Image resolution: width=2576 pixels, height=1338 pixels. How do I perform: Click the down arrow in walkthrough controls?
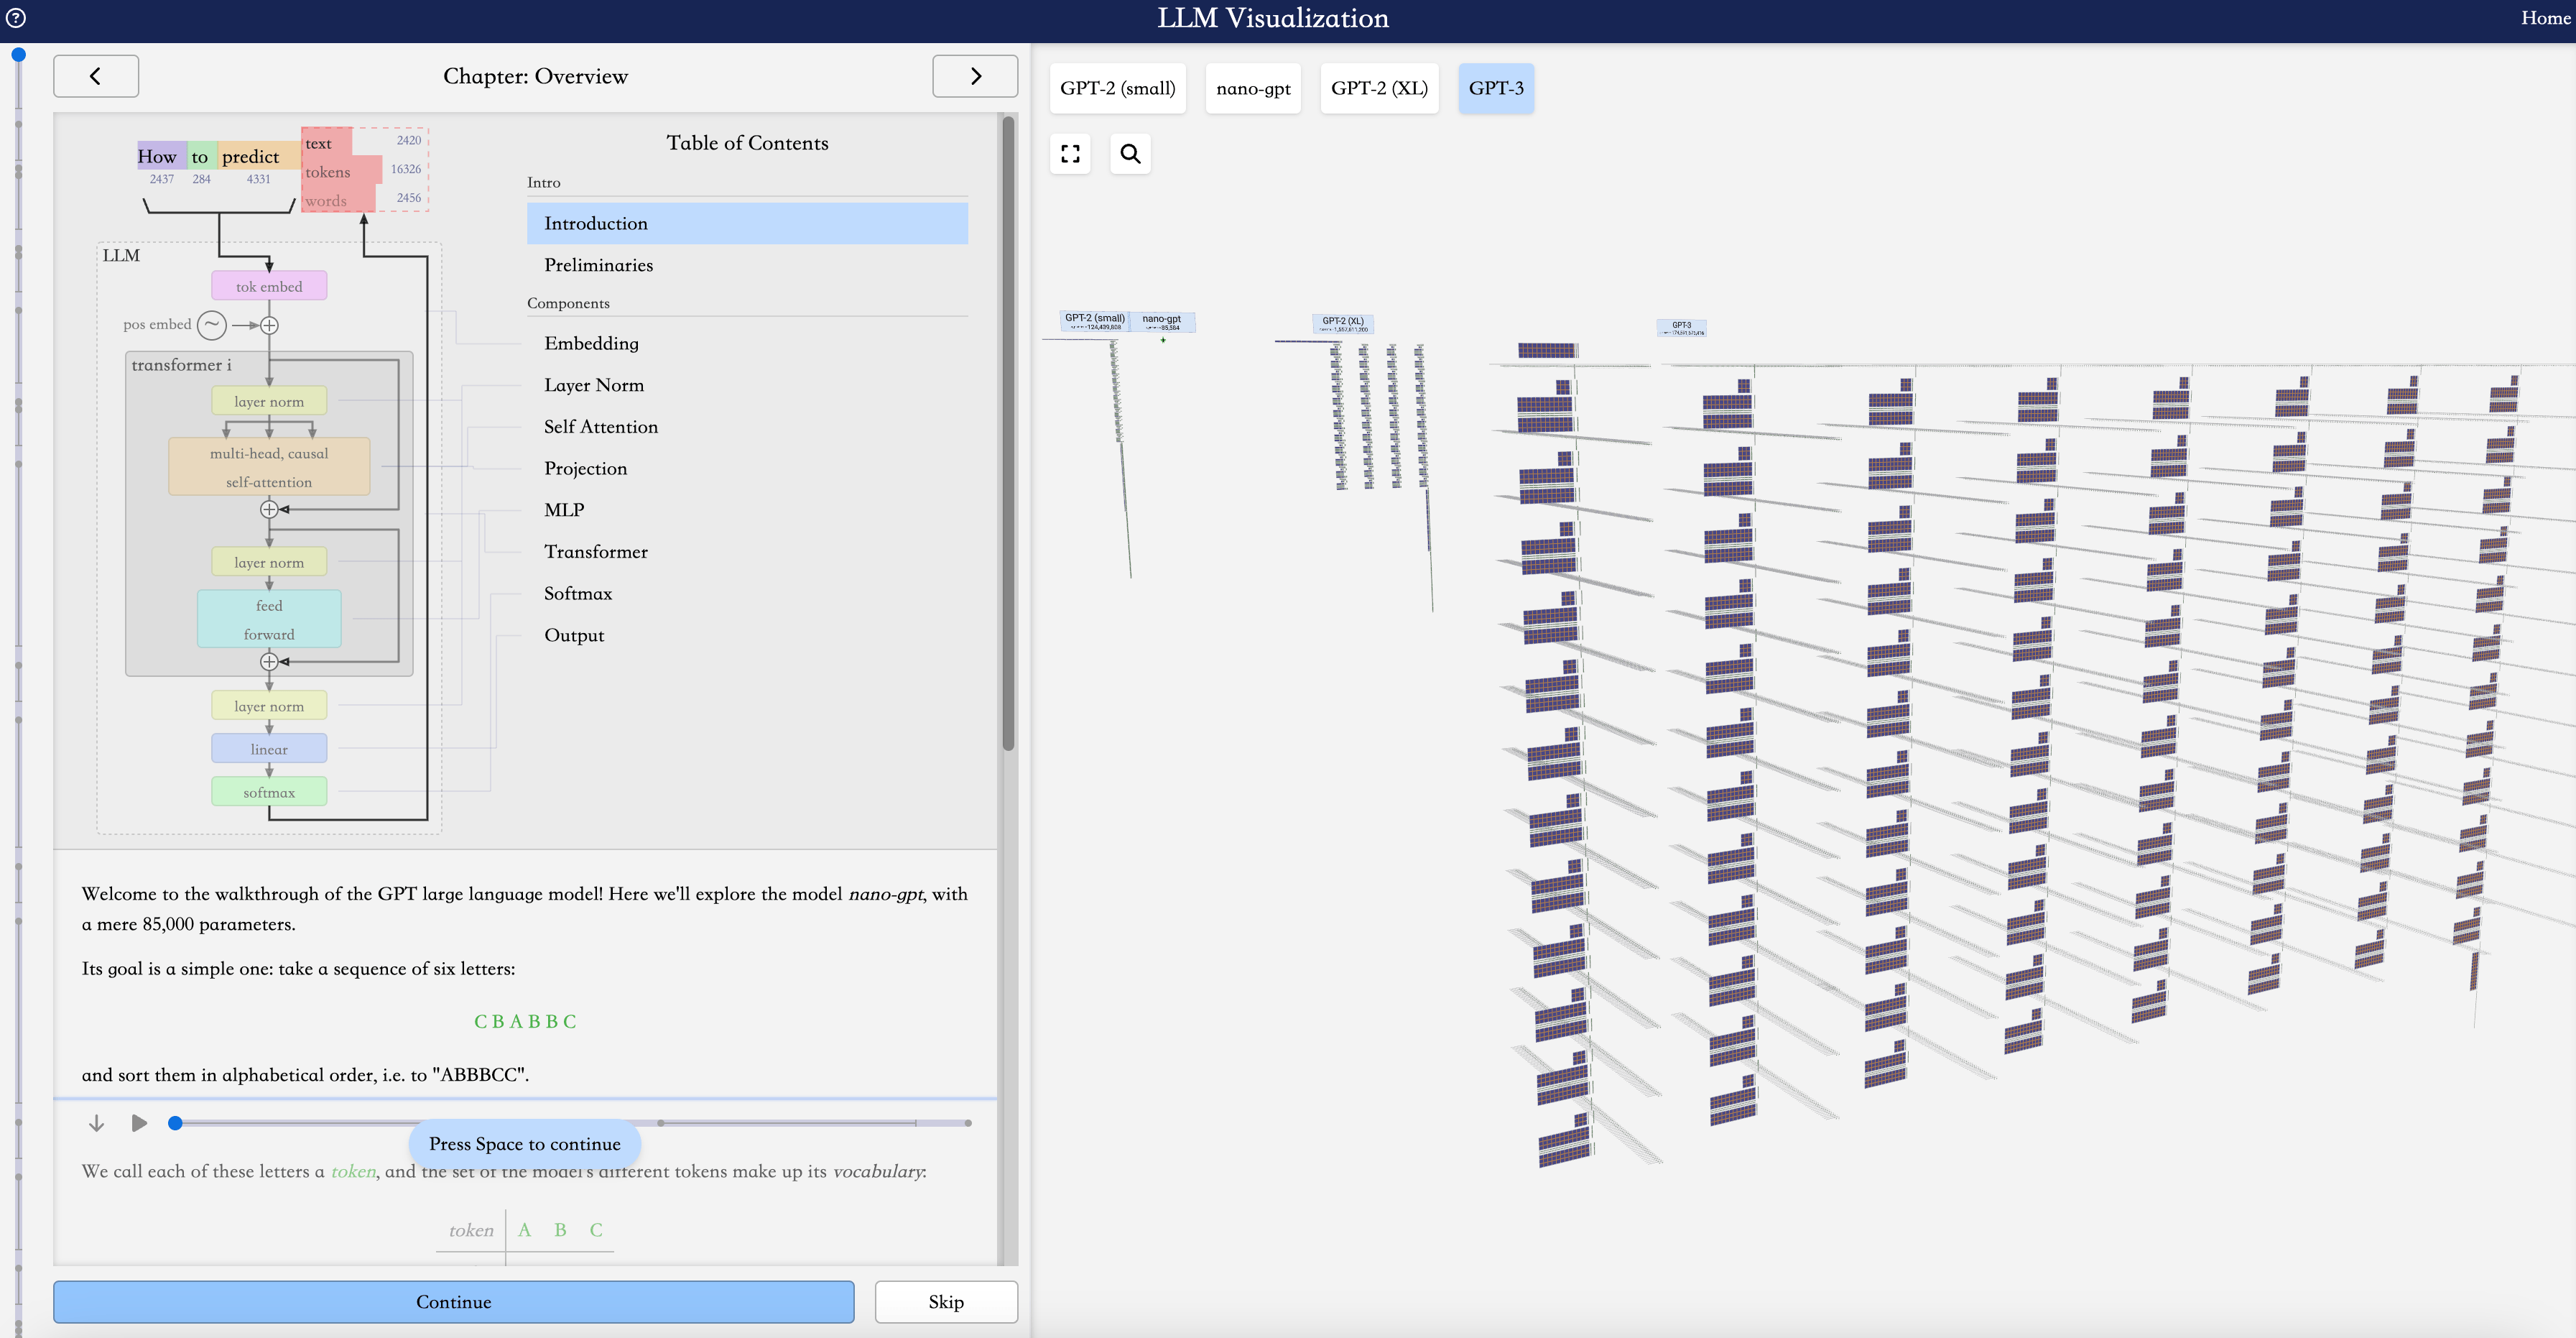pos(96,1123)
